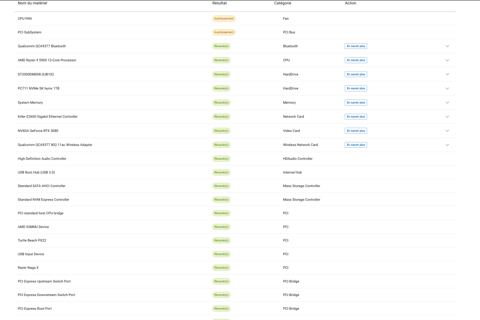Select Qualcomm QCA9377 802.11ac Wireless Adapter text

pos(55,145)
